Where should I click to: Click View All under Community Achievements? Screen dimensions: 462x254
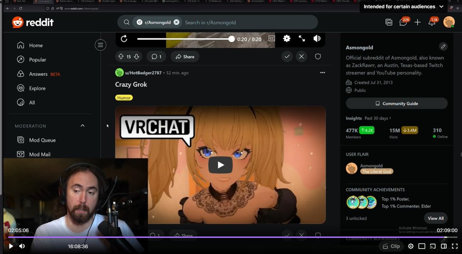pyautogui.click(x=435, y=218)
